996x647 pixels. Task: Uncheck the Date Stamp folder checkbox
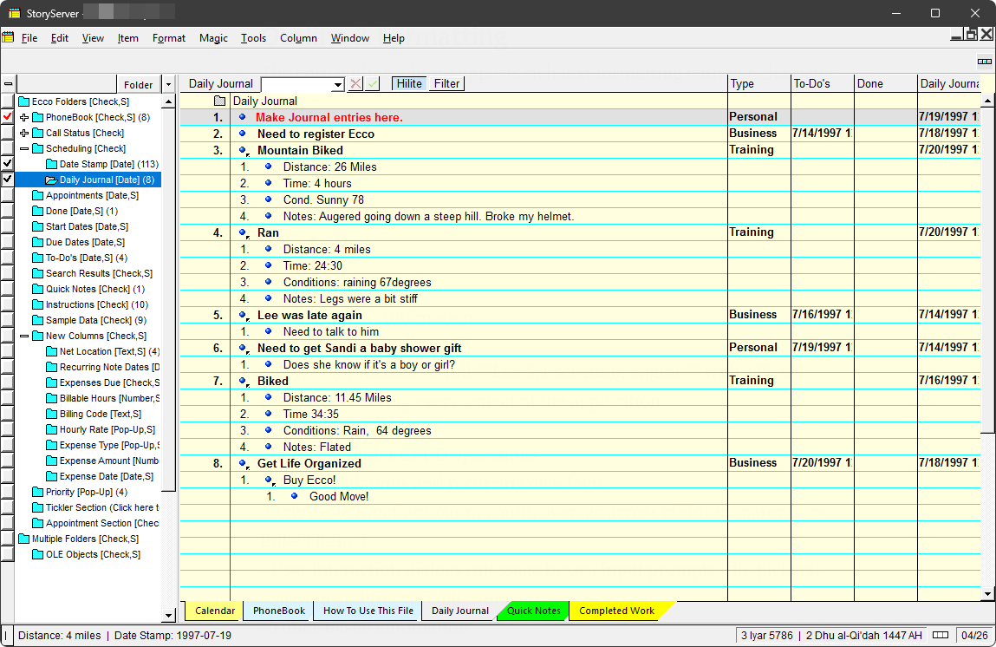pyautogui.click(x=8, y=164)
